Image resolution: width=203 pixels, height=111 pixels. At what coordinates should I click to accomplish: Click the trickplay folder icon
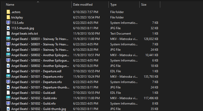tap(8, 17)
